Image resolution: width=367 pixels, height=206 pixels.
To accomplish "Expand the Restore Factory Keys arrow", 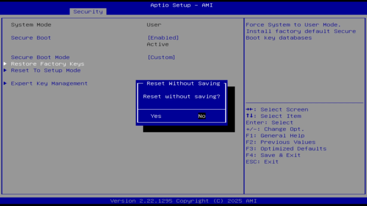I will 5,64.
